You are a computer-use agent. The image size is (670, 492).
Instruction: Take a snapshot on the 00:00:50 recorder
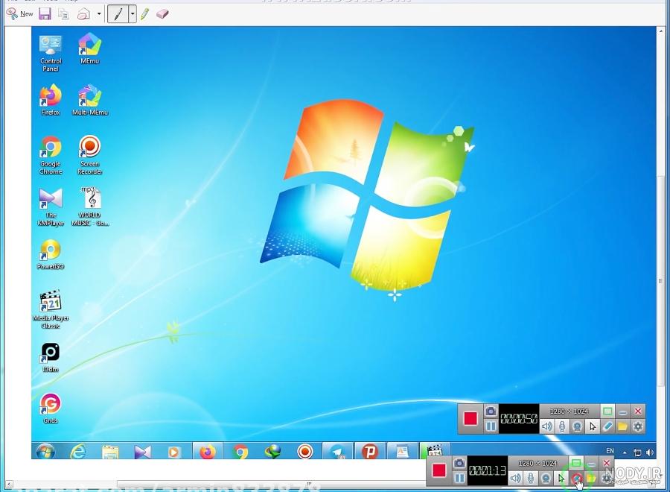pos(491,411)
